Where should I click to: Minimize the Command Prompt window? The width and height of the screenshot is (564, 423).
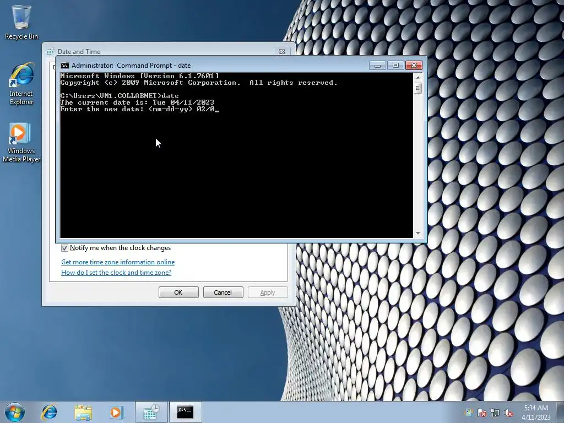(377, 65)
